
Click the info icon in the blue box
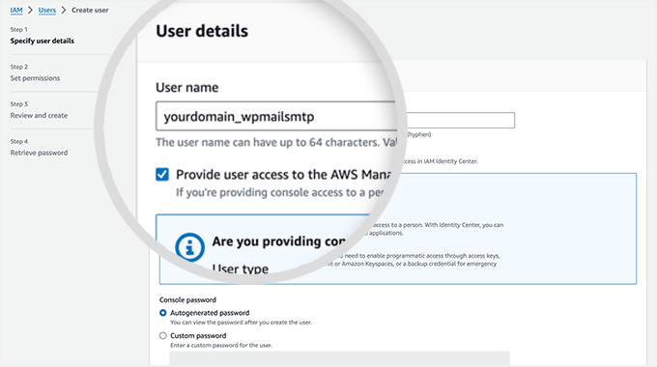point(189,247)
